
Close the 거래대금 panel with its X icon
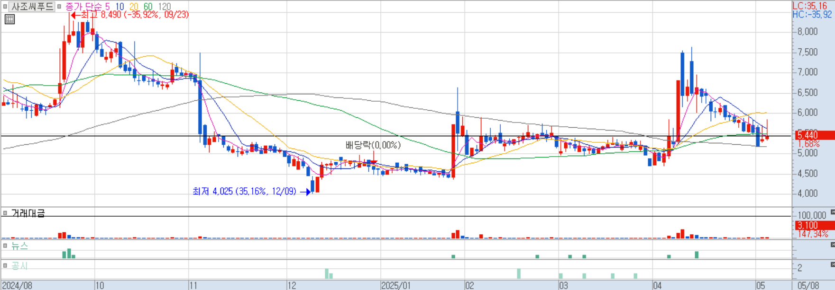832,212
